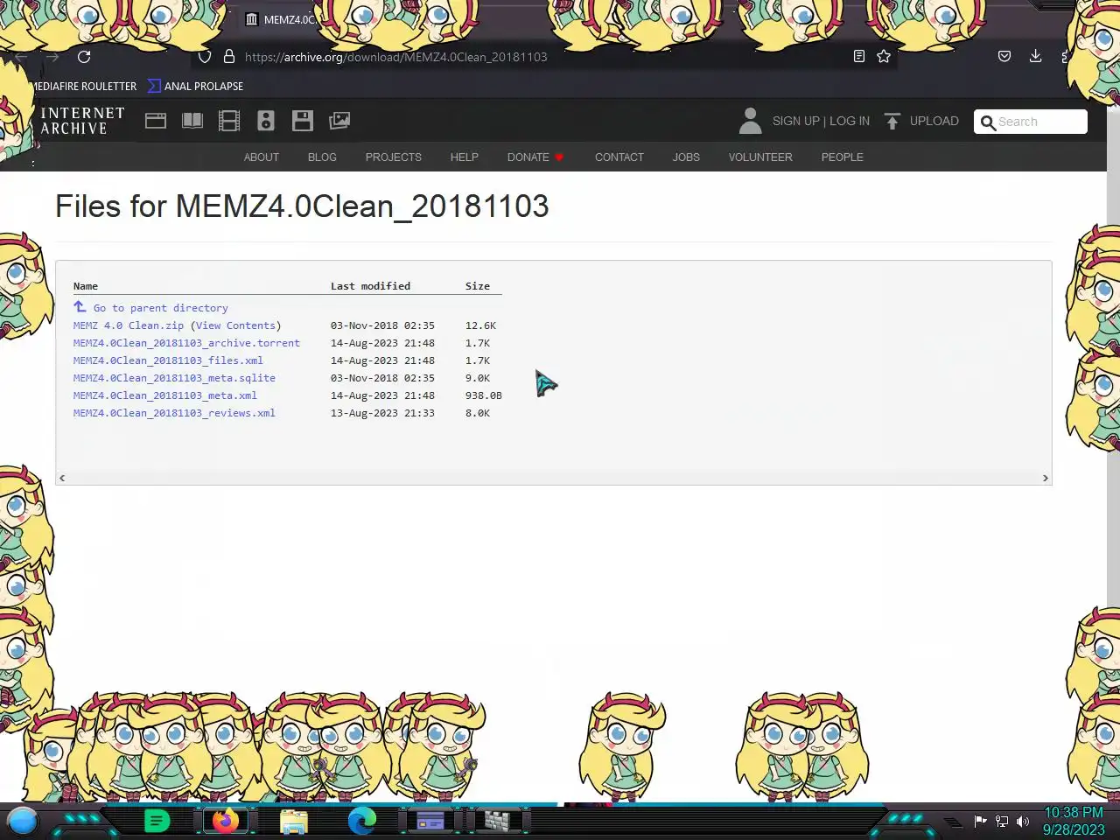
Task: Open the Windows Start orb
Action: (23, 821)
